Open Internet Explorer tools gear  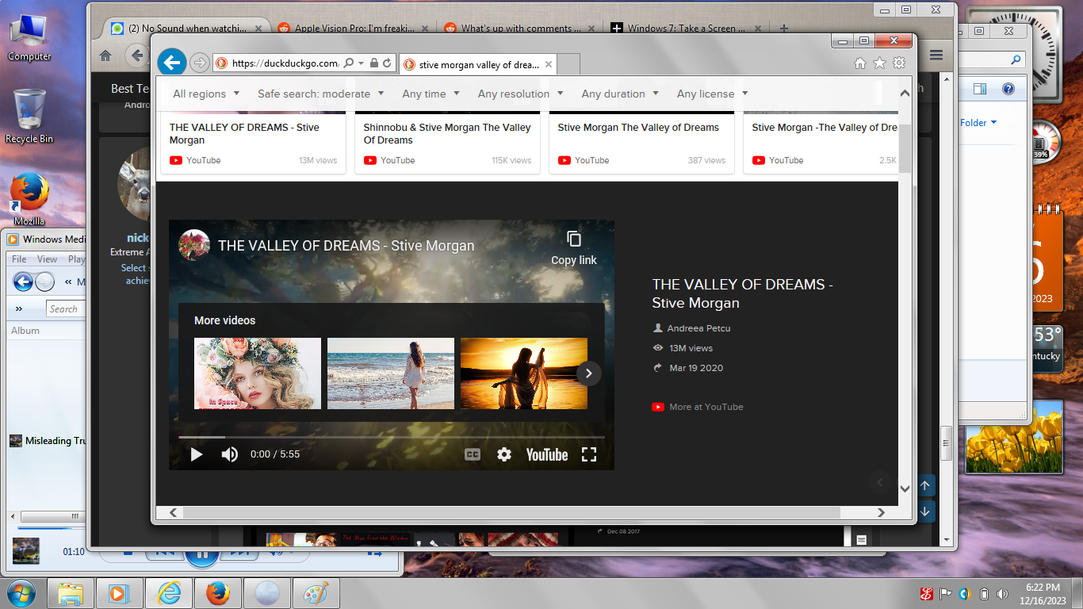pyautogui.click(x=899, y=63)
